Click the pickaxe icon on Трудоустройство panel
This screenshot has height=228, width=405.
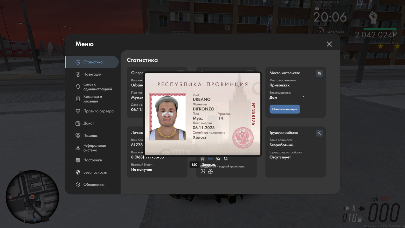point(319,133)
